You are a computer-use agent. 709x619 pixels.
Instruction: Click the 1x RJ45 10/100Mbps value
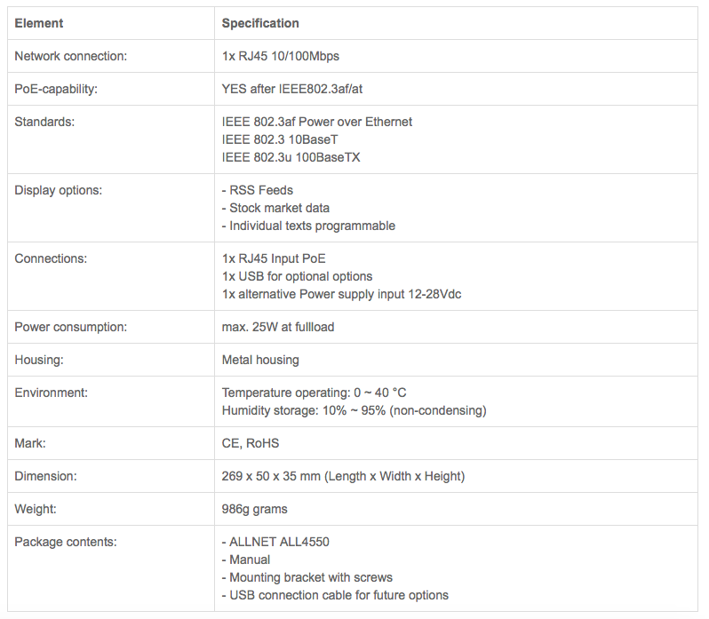point(281,56)
